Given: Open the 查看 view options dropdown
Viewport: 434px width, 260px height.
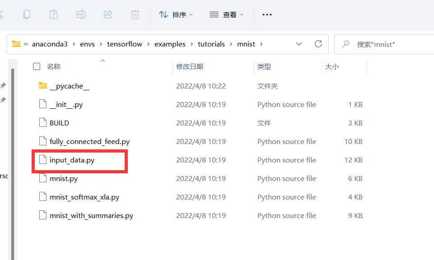Looking at the screenshot, I should point(226,14).
